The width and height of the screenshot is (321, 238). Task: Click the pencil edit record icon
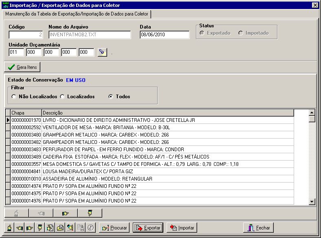[x=70, y=227]
